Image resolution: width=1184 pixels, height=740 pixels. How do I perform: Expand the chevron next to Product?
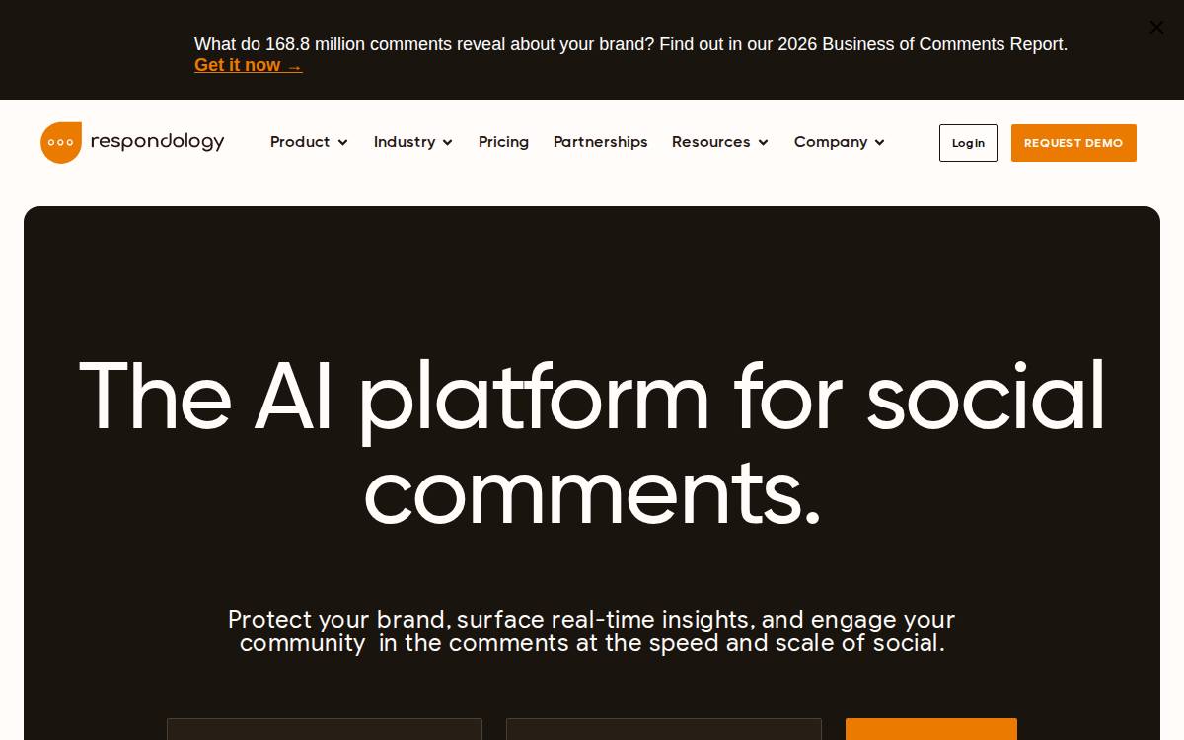pos(342,143)
